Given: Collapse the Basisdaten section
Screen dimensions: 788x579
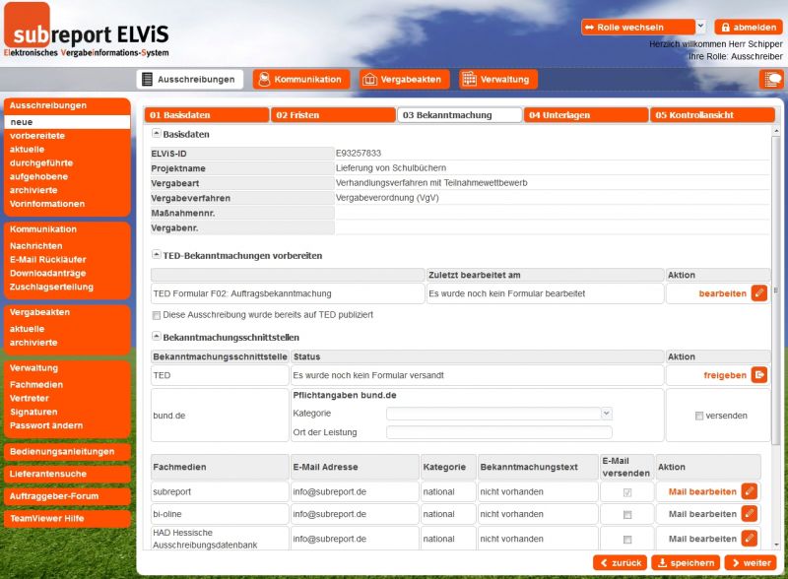Looking at the screenshot, I should (157, 133).
